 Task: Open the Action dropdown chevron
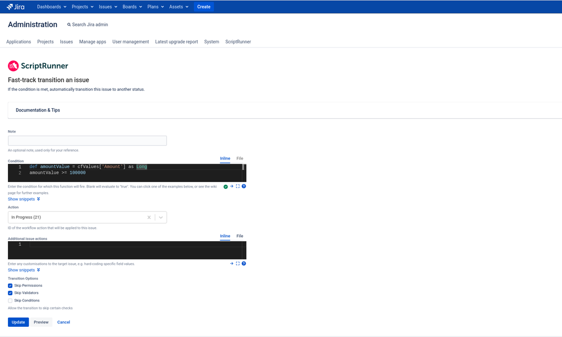tap(161, 218)
